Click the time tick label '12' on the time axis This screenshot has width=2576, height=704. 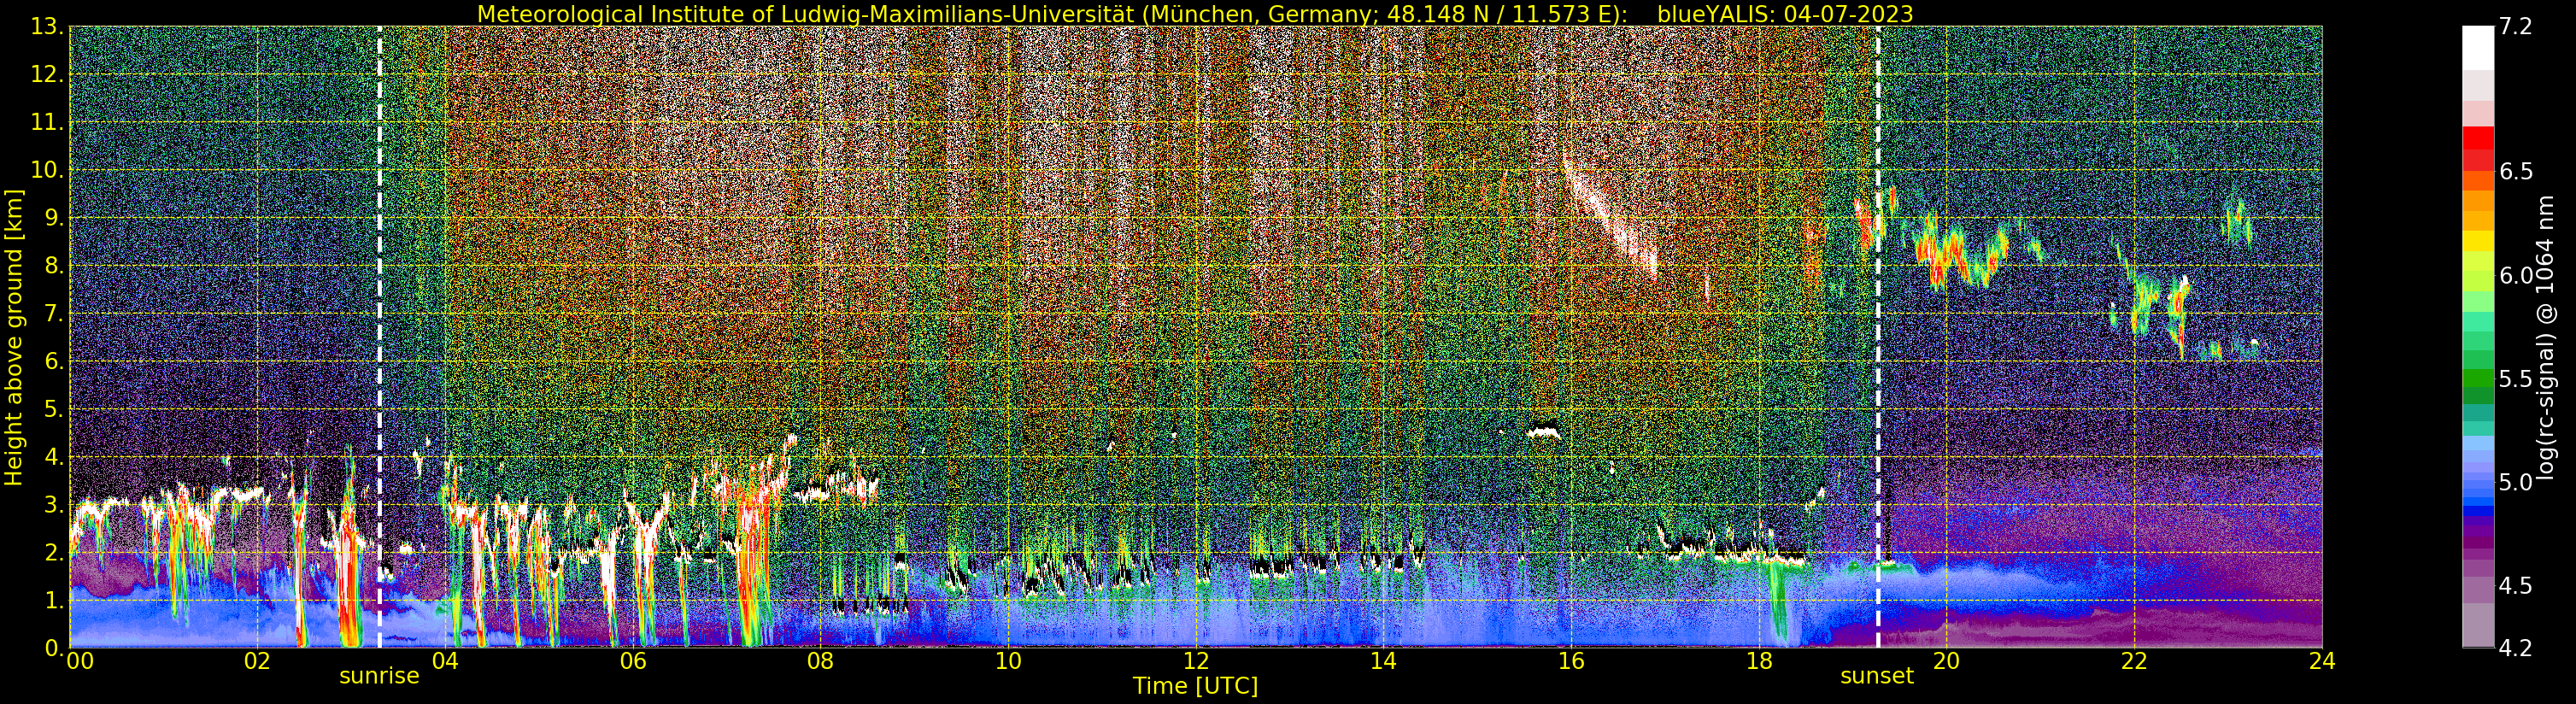point(1196,661)
